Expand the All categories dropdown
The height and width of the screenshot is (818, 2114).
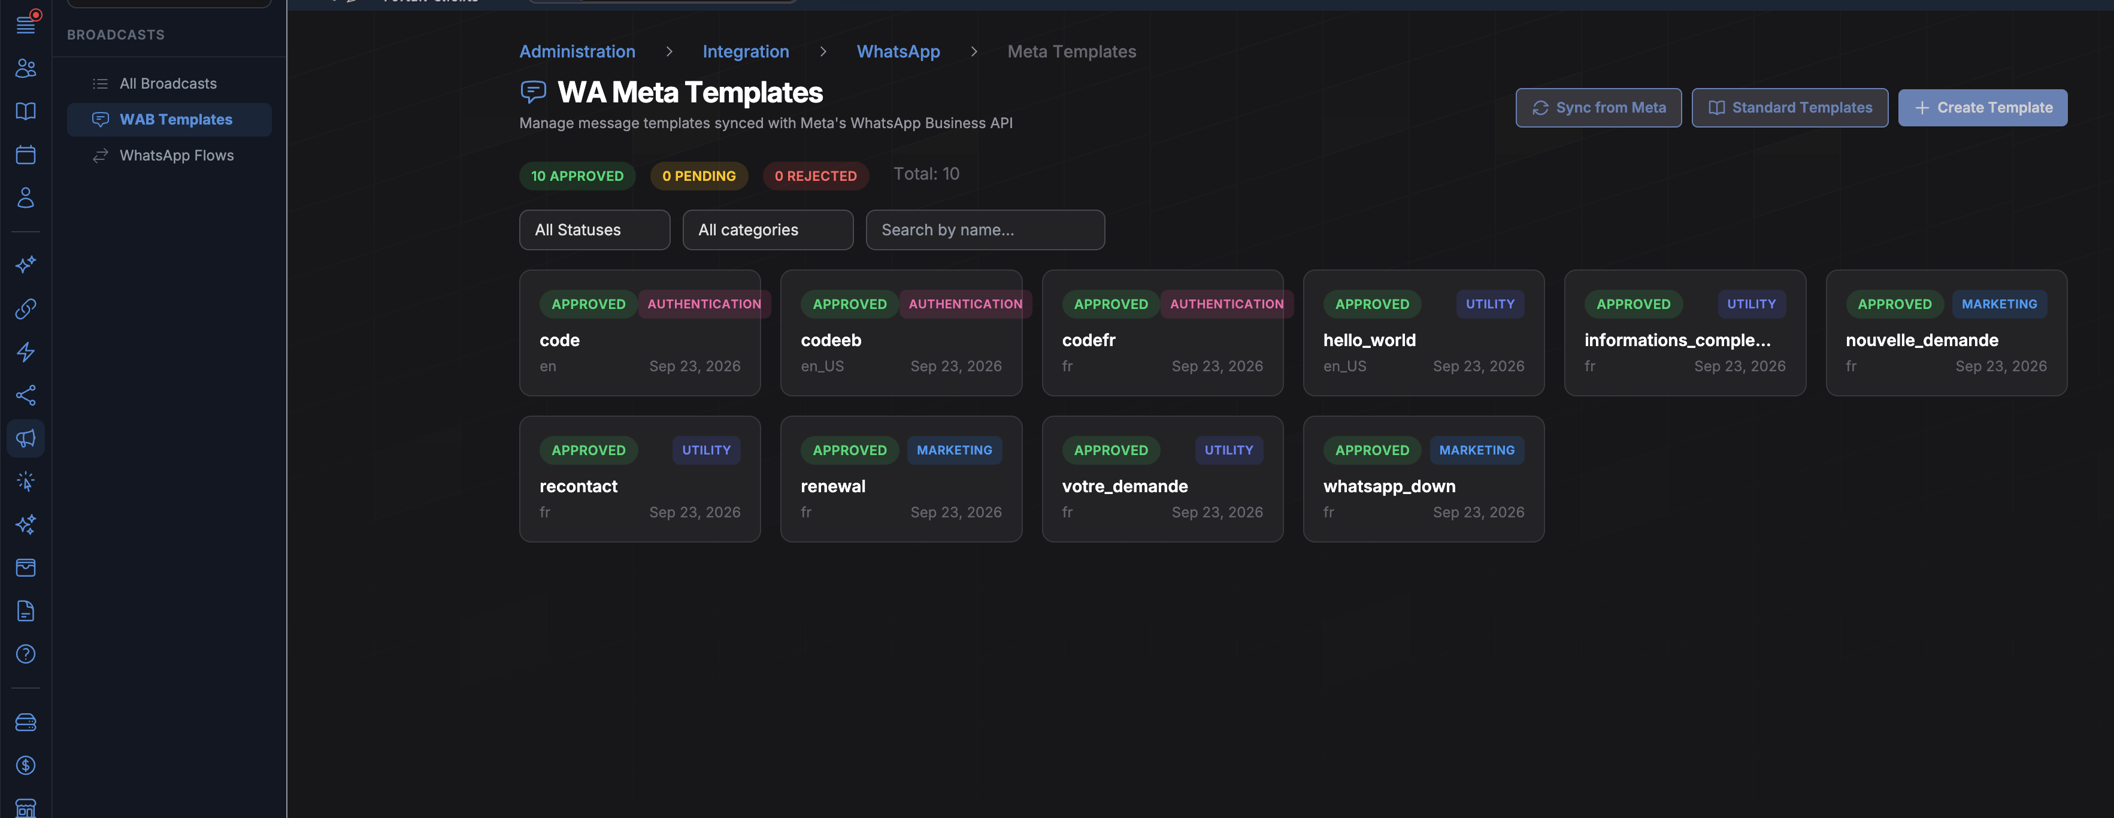coord(767,230)
